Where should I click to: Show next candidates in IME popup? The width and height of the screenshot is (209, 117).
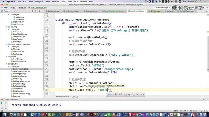pyautogui.click(x=143, y=95)
